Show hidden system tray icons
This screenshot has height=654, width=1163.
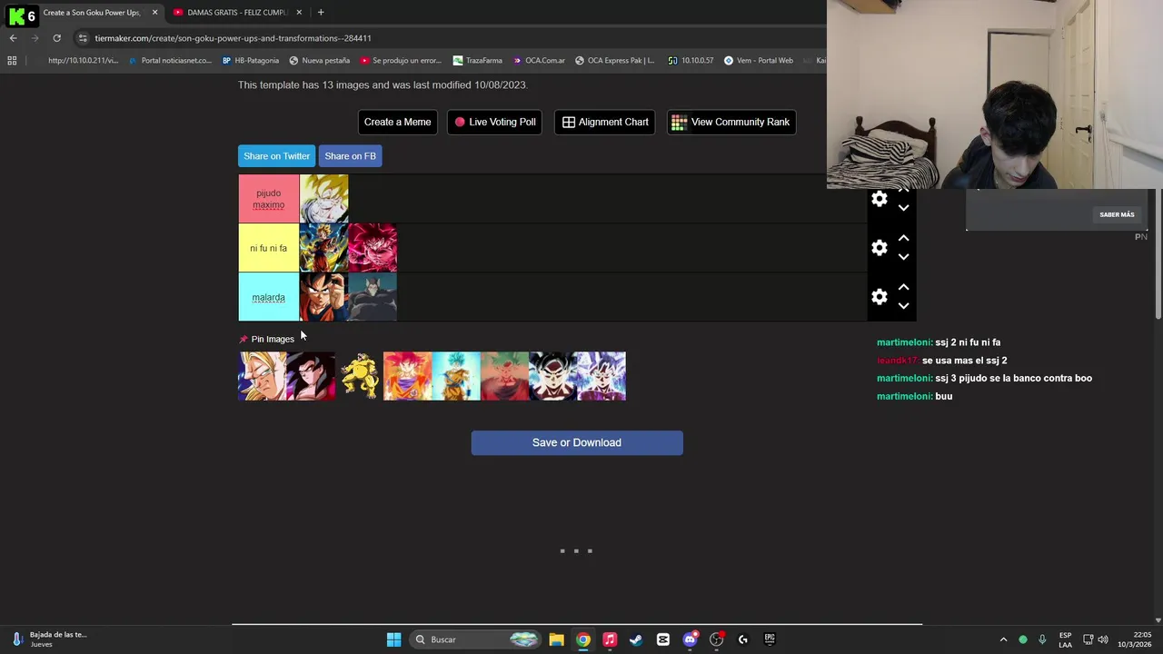click(x=1003, y=639)
